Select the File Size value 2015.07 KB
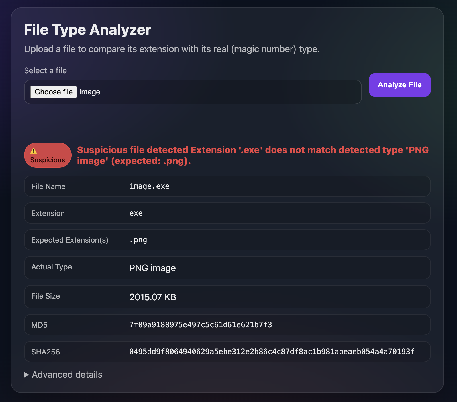 153,297
